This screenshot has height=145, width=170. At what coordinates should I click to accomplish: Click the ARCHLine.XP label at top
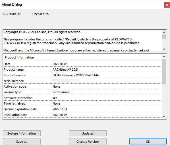(12, 14)
